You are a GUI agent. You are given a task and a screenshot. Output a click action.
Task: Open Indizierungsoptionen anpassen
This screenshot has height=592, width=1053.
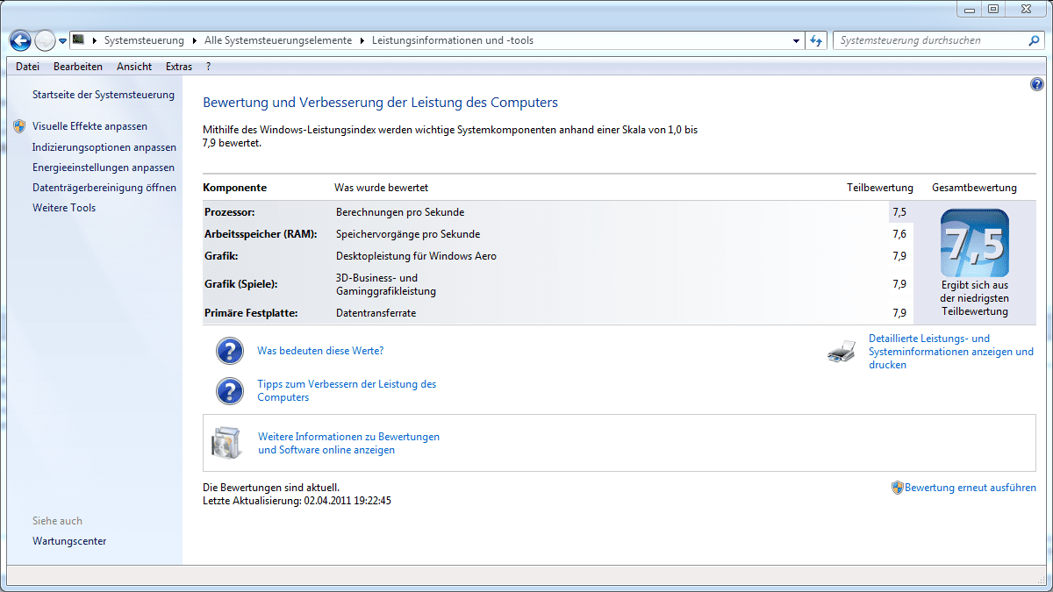click(x=104, y=147)
